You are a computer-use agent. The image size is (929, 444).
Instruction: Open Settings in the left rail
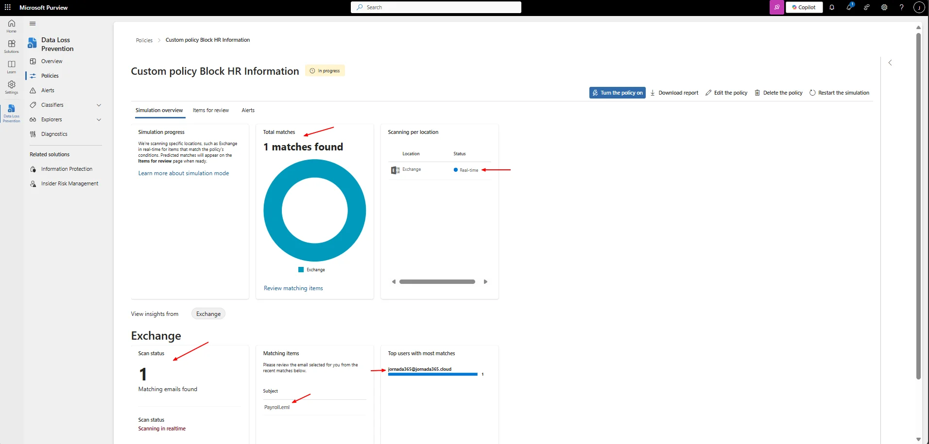pos(12,87)
